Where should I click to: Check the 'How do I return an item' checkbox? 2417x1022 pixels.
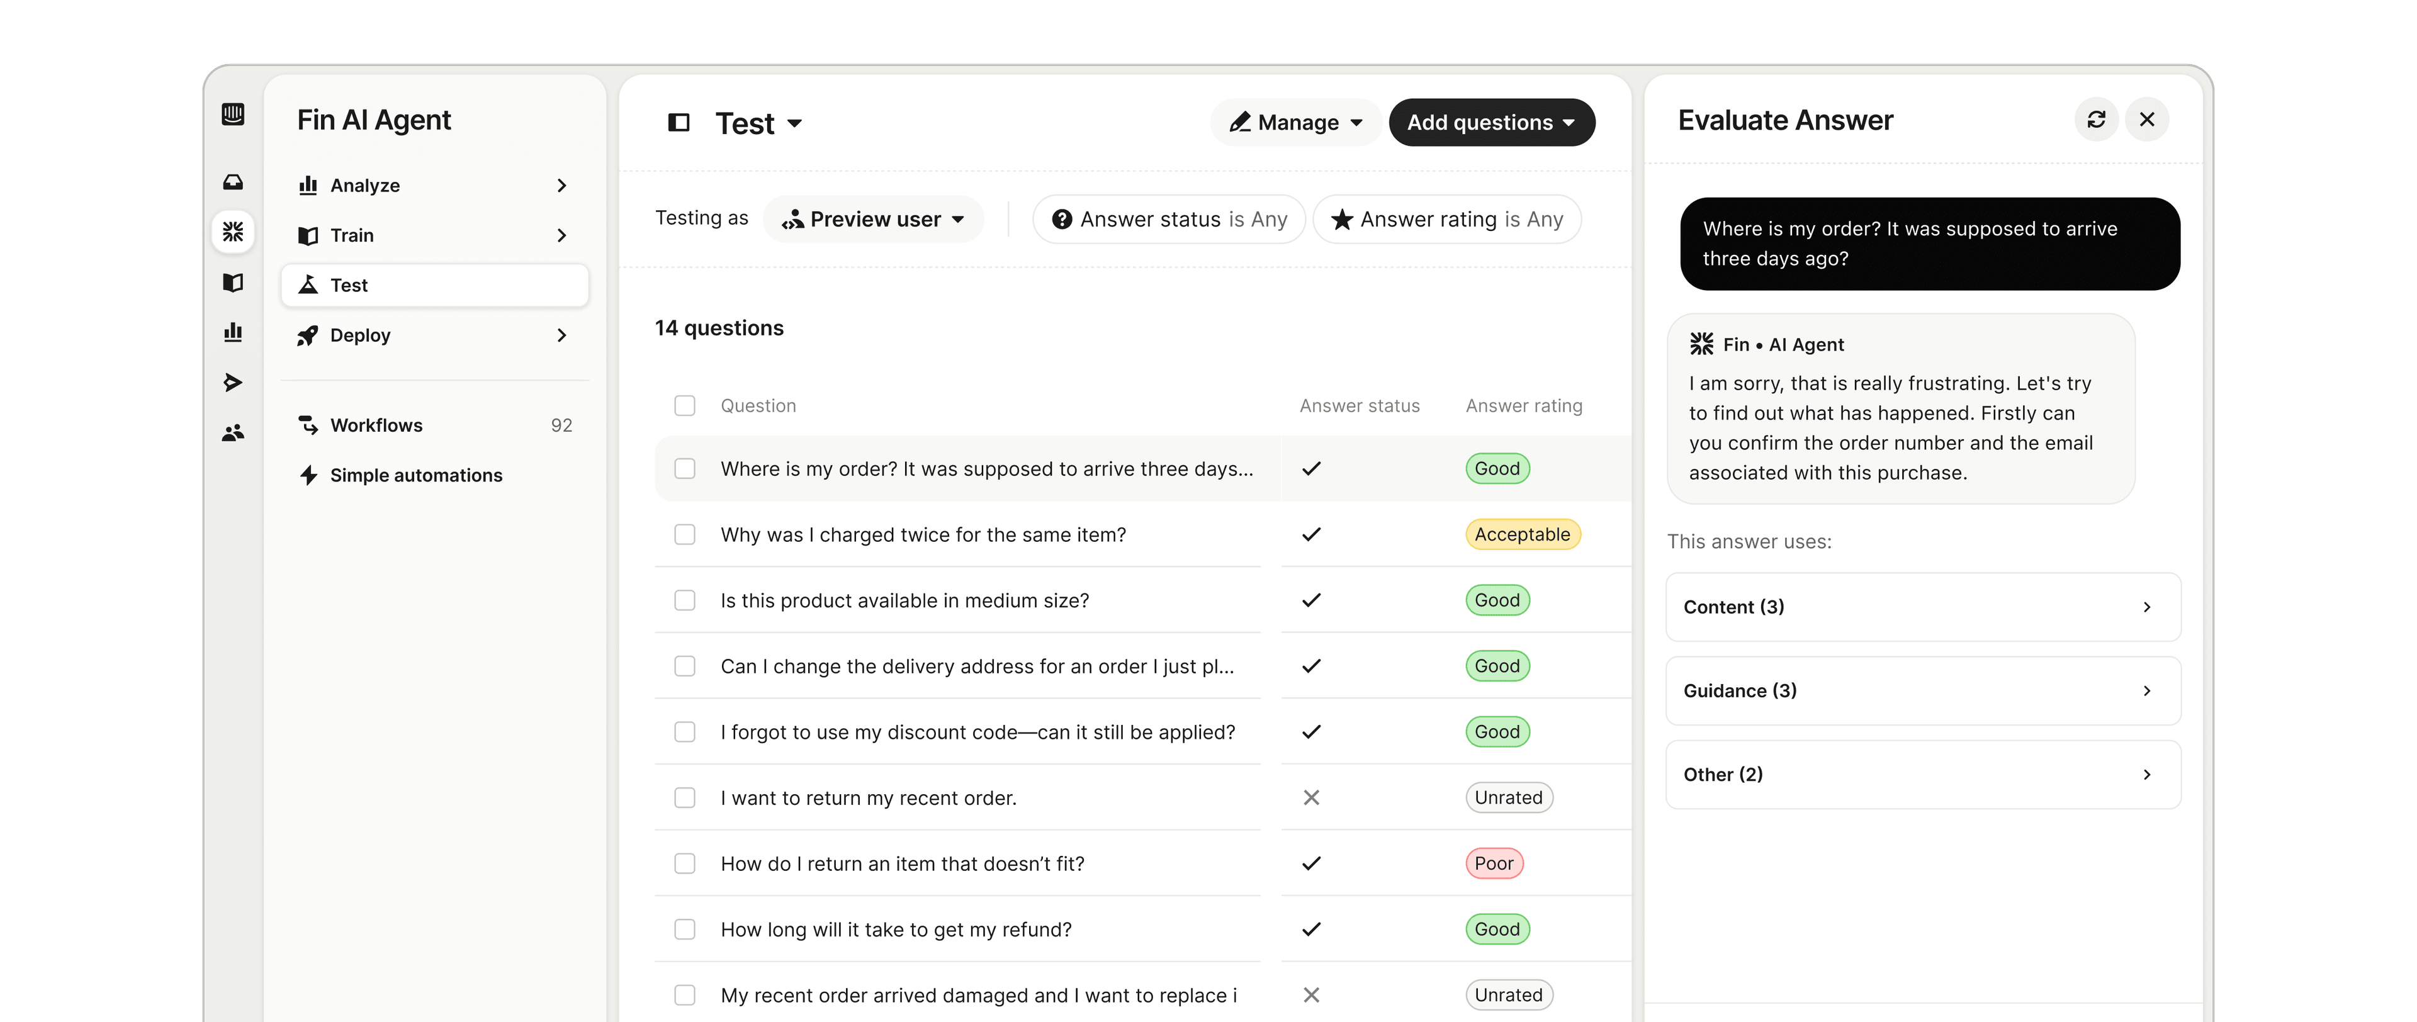coord(685,863)
